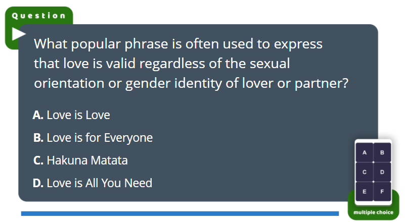Choose answer A. Love is Love
The image size is (405, 223).
71,115
